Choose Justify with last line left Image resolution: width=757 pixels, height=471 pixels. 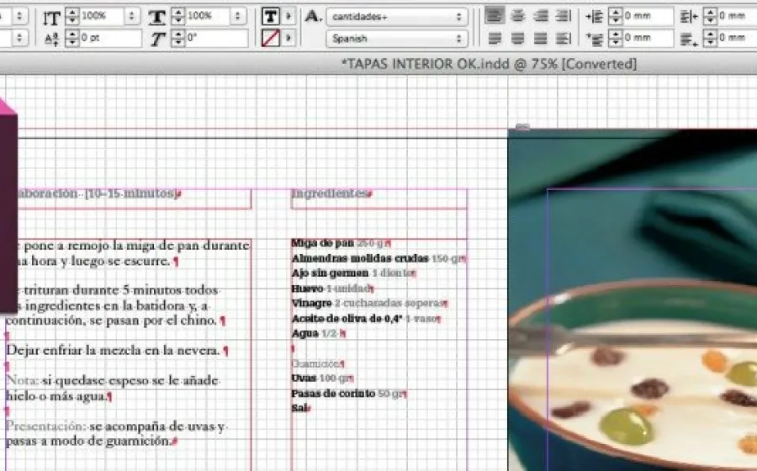[495, 38]
